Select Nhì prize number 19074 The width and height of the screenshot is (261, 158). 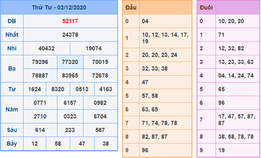click(x=94, y=48)
